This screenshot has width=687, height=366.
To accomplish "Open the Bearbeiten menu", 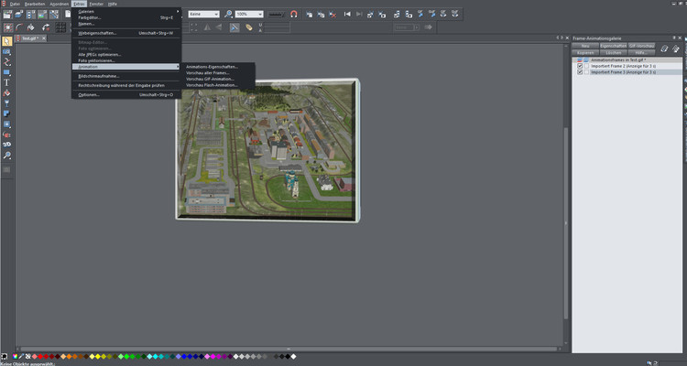I will click(35, 4).
